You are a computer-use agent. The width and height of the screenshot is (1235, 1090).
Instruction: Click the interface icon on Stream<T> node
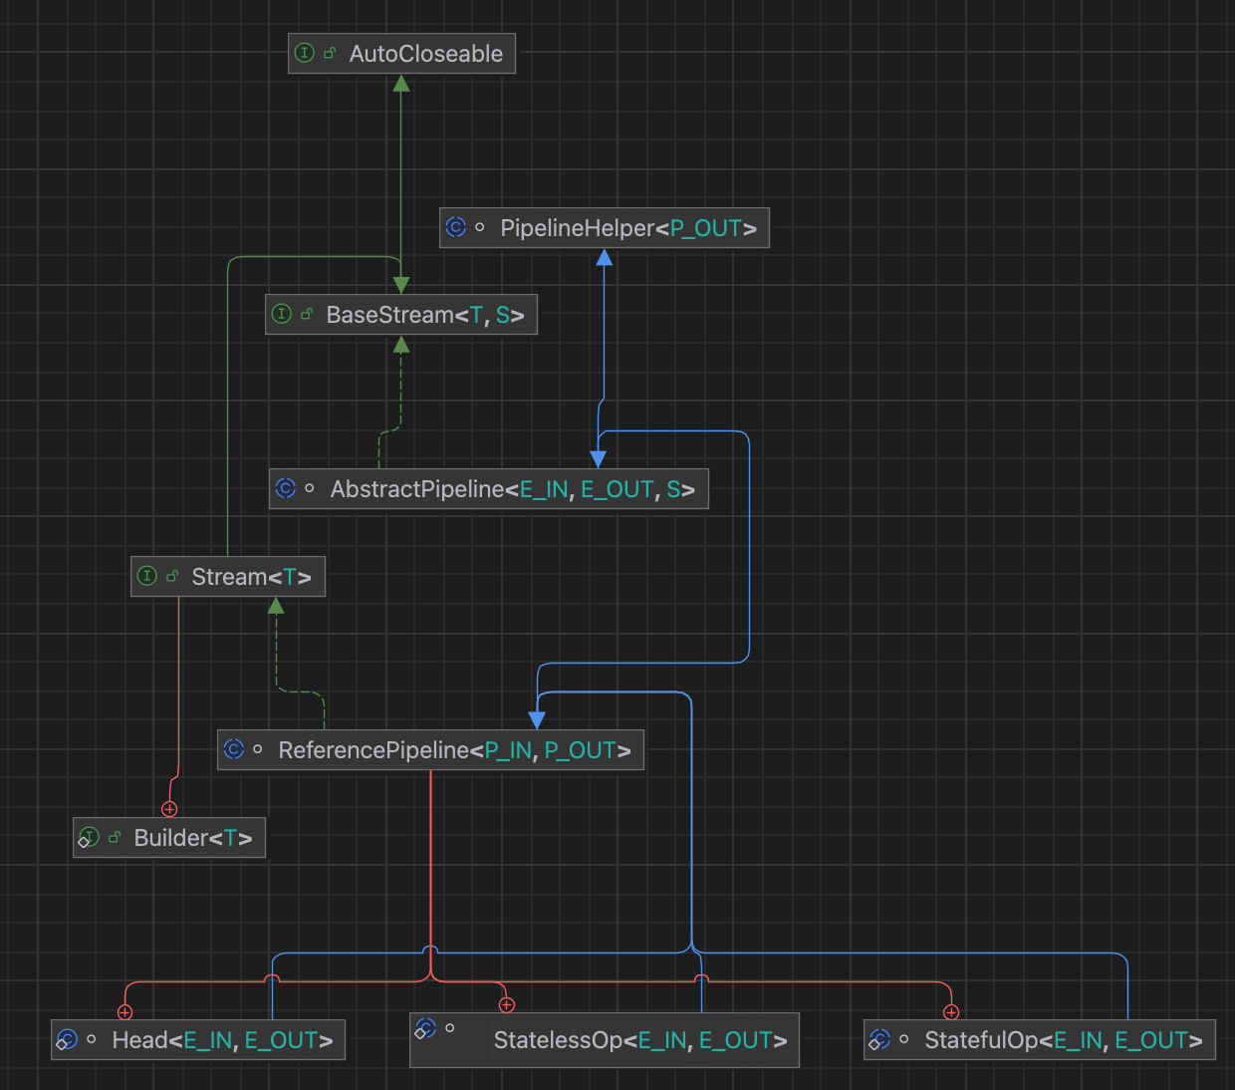146,576
